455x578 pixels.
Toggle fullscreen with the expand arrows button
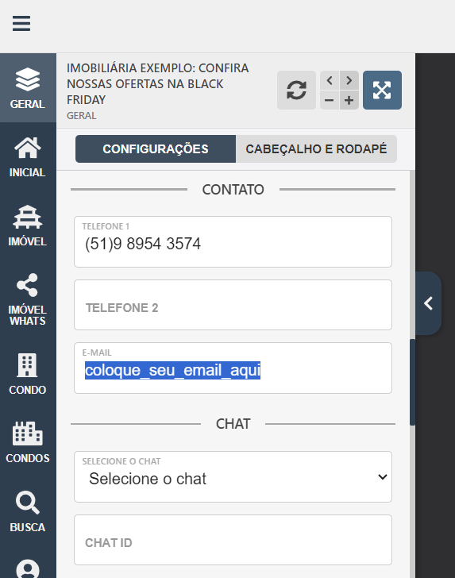pyautogui.click(x=382, y=90)
